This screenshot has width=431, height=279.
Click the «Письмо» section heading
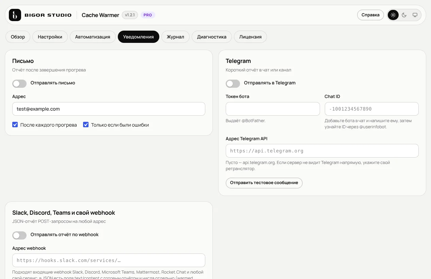click(23, 61)
